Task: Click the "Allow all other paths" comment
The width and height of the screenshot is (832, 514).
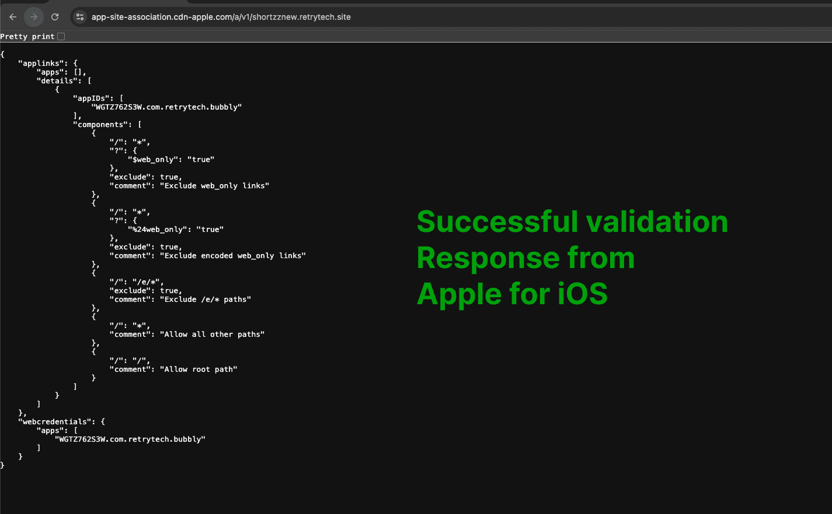Action: [x=212, y=335]
